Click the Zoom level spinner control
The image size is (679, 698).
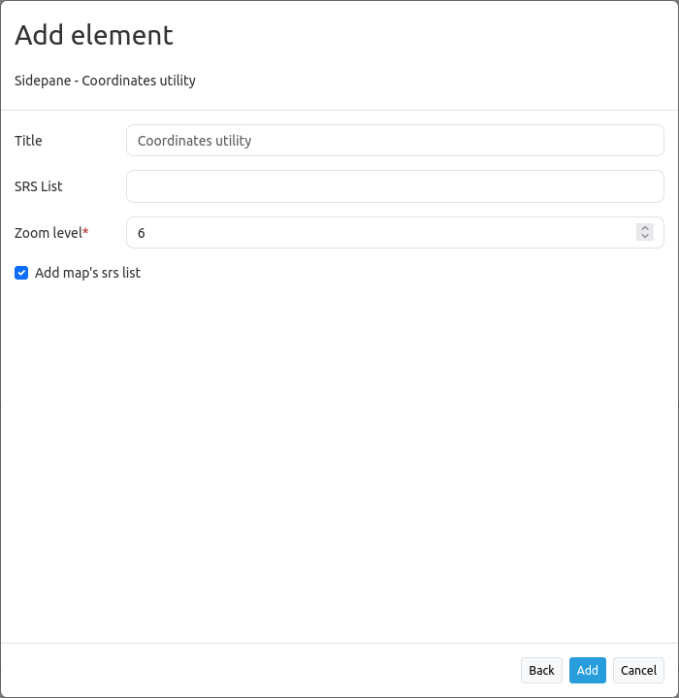645,232
